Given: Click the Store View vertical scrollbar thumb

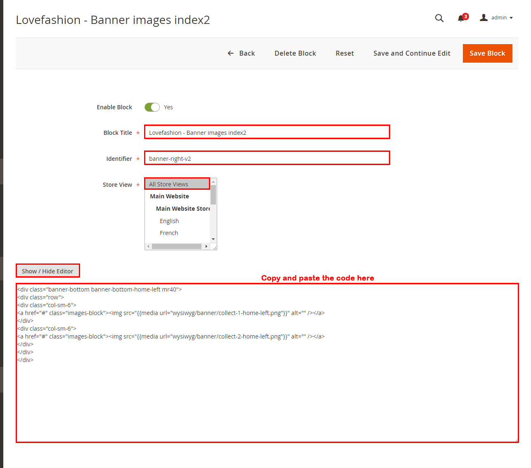Looking at the screenshot, I should click(213, 195).
